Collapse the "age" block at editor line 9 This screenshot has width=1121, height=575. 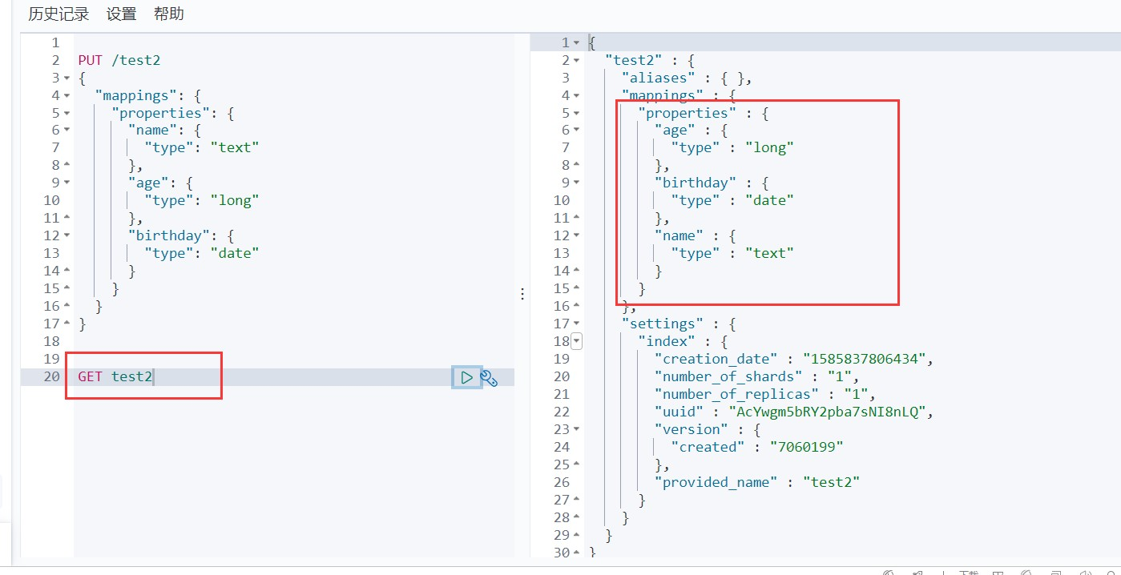tap(67, 183)
